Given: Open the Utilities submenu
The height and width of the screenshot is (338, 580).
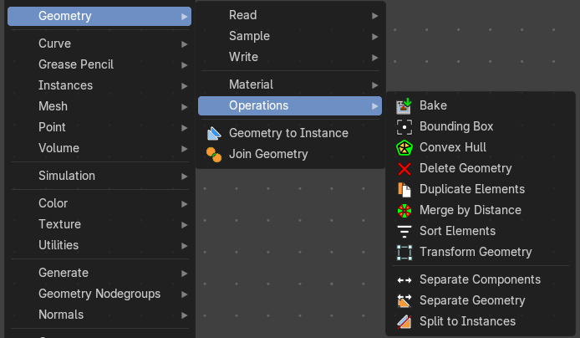Looking at the screenshot, I should (x=99, y=245).
